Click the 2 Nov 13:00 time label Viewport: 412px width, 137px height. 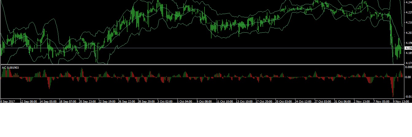coord(361,101)
